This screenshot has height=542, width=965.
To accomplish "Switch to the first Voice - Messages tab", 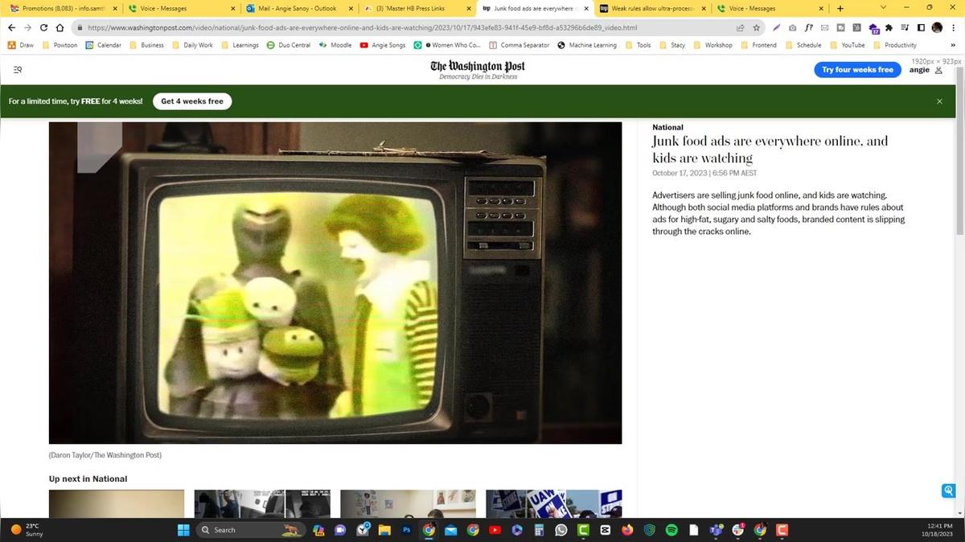I will point(183,8).
